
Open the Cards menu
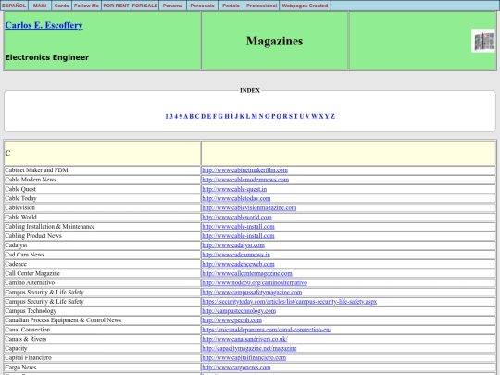point(61,6)
